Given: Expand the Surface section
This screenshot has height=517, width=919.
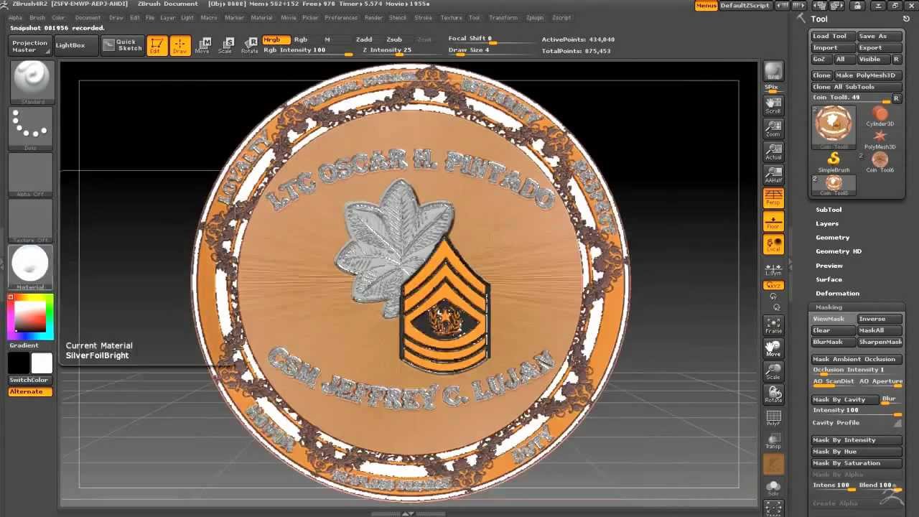Looking at the screenshot, I should pos(829,279).
